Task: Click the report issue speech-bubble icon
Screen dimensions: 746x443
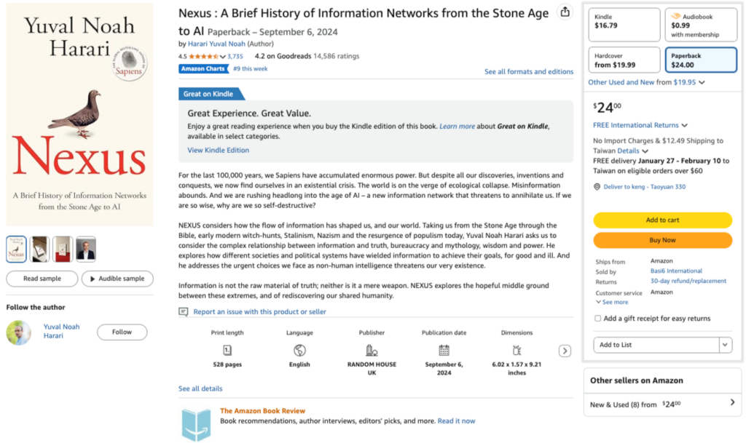Action: point(183,312)
